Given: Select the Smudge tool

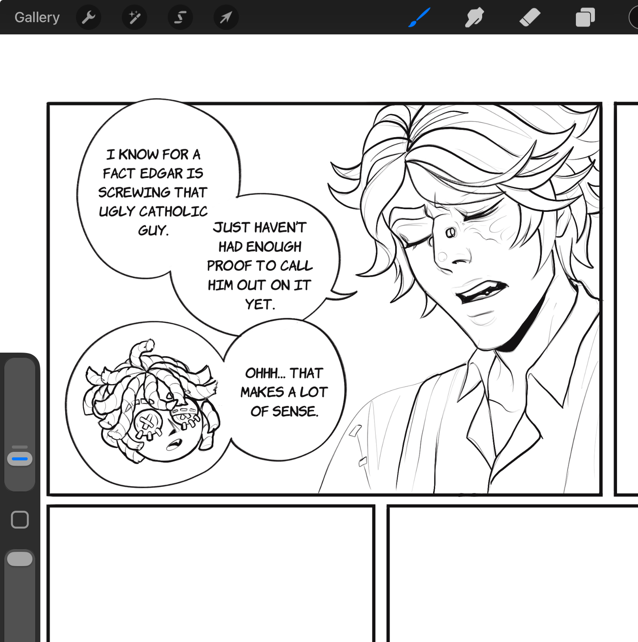Looking at the screenshot, I should (474, 17).
